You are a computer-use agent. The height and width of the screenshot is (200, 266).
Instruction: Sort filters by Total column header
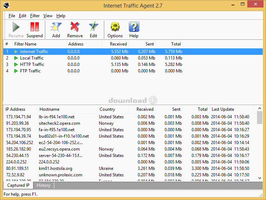click(x=169, y=44)
